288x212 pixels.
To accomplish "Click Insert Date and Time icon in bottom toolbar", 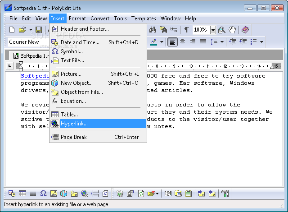I will click(x=12, y=194).
